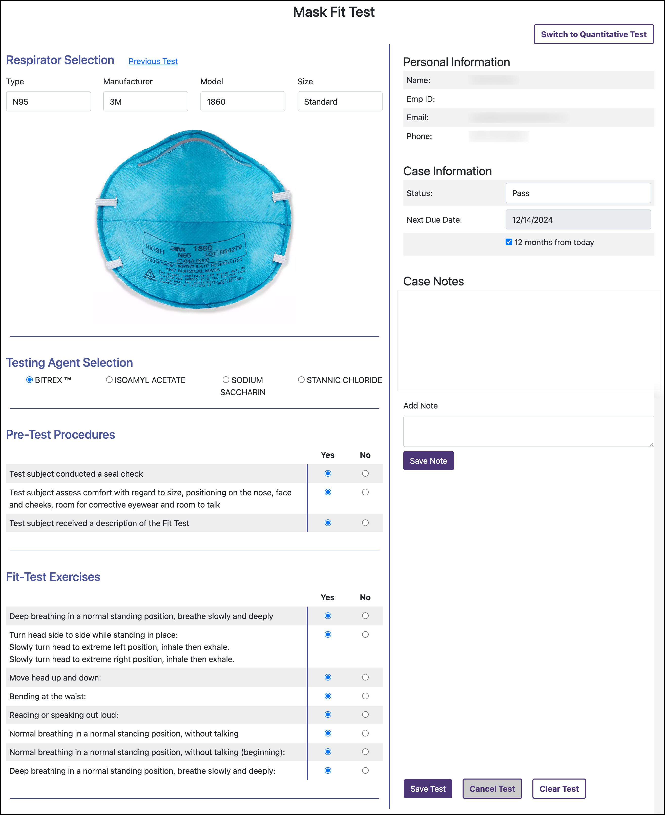The width and height of the screenshot is (665, 815).
Task: Mark 'No' for the seal check procedure
Action: click(365, 473)
